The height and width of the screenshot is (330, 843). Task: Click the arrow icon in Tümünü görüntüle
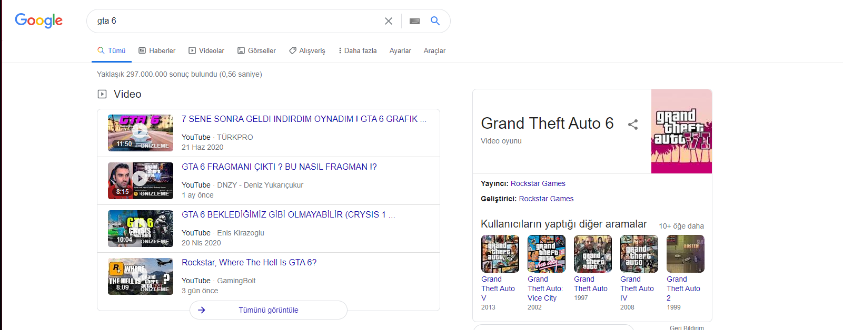(202, 310)
